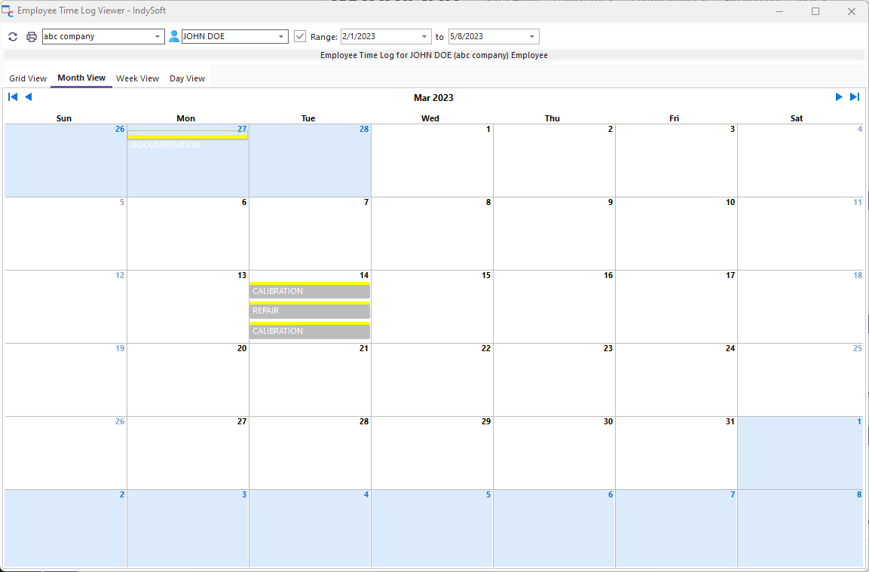Select the REPAIR entry on March 14
Viewport: 869px width, 572px height.
[x=309, y=310]
